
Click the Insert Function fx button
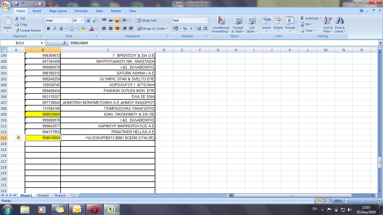pyautogui.click(x=65, y=43)
